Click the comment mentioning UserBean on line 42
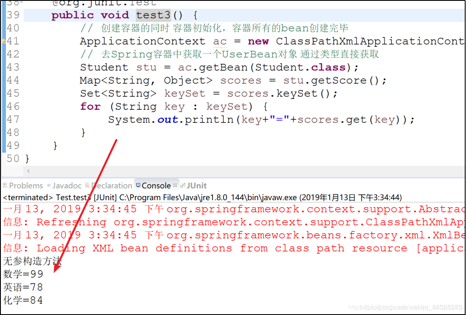Viewport: 466px width, 315px height. [x=229, y=54]
